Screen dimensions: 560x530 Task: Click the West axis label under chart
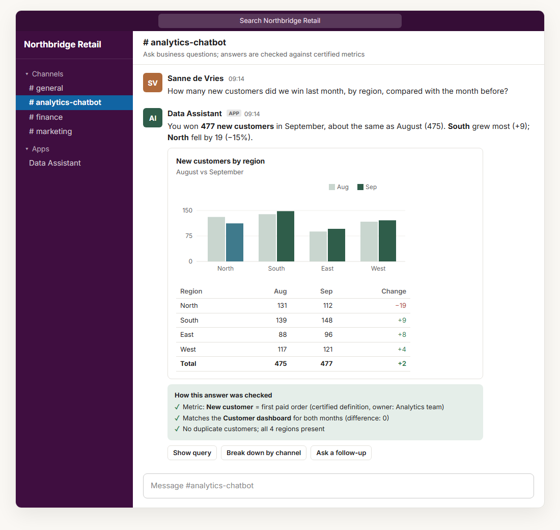click(x=378, y=269)
